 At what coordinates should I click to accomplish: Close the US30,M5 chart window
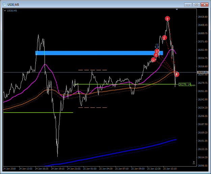[x=205, y=5]
